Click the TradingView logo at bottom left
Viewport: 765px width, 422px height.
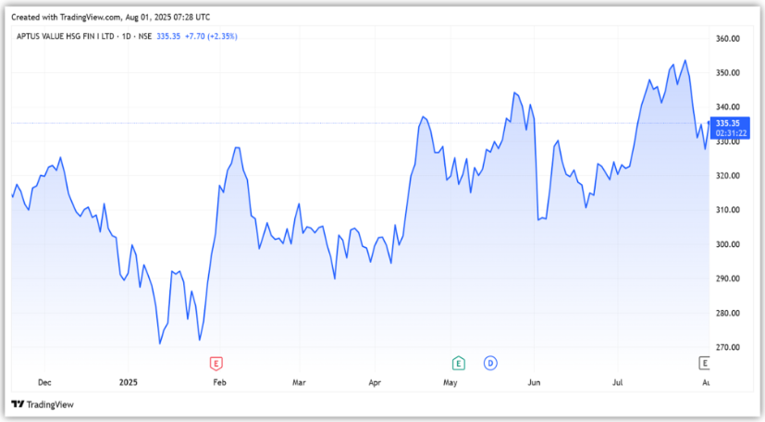click(x=43, y=404)
